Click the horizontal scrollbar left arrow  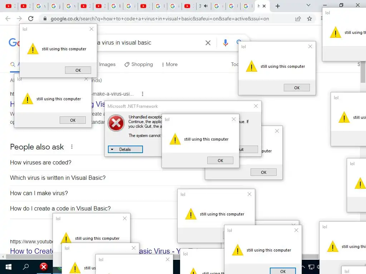coord(3,257)
